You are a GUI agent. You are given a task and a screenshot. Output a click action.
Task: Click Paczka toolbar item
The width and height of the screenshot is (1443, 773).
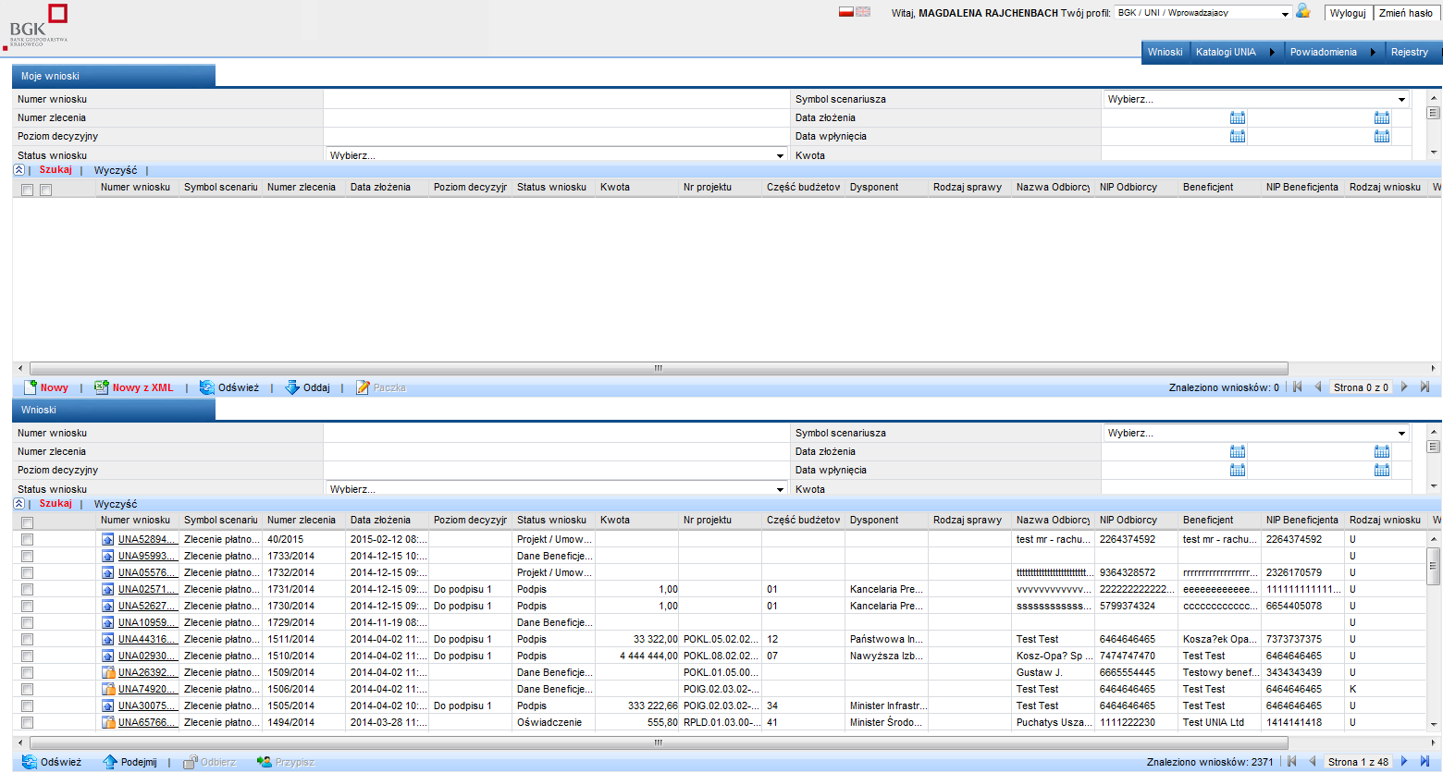381,387
